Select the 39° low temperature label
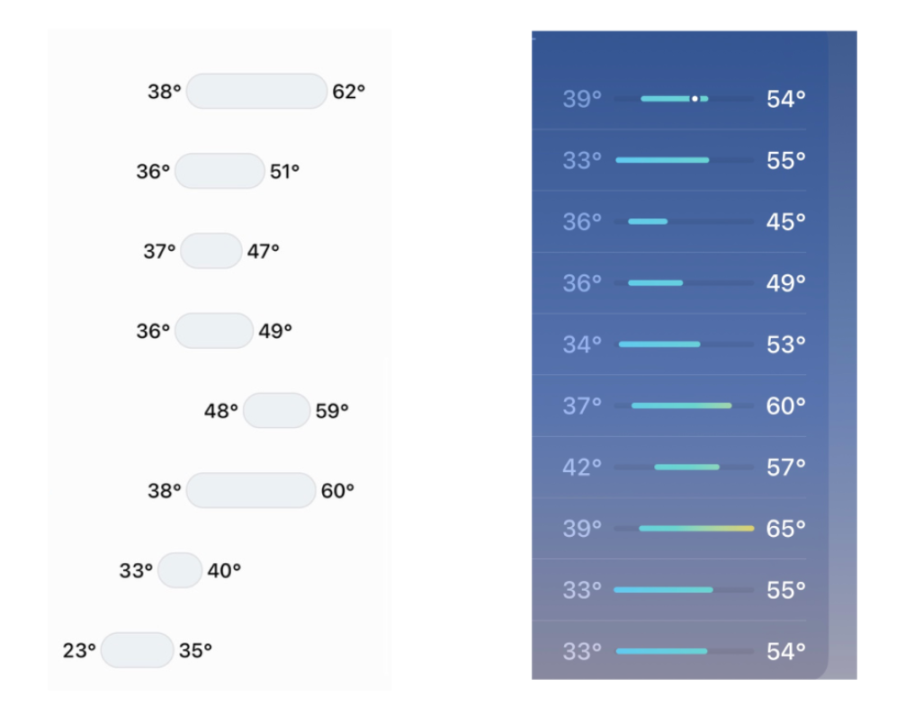 (x=584, y=99)
